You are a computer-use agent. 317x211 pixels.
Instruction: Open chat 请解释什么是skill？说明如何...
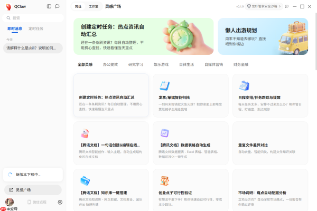[x=33, y=48]
